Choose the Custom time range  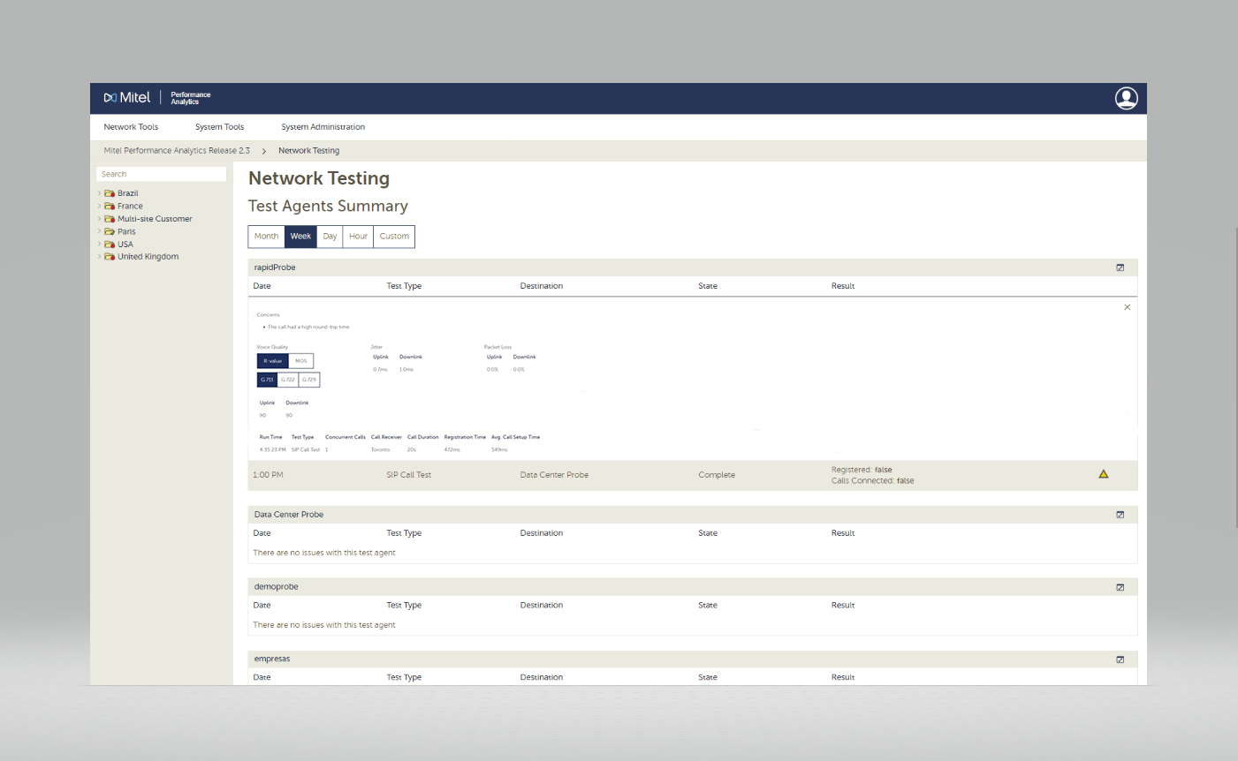(394, 237)
